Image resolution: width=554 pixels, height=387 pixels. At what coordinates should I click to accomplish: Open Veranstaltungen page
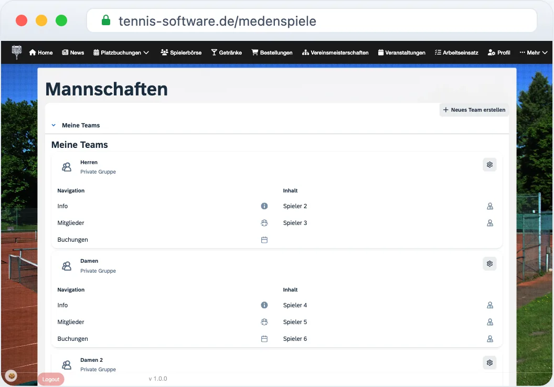coord(402,52)
